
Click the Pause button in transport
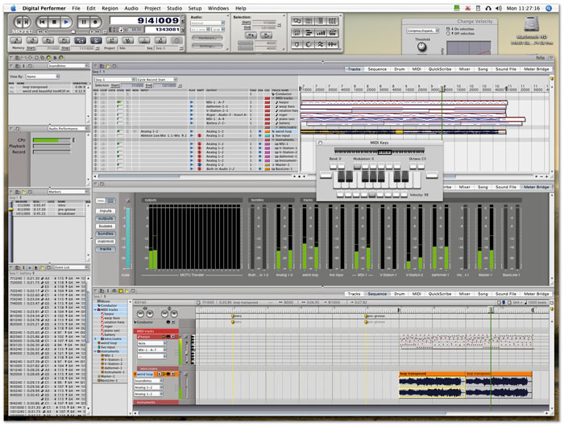[84, 22]
